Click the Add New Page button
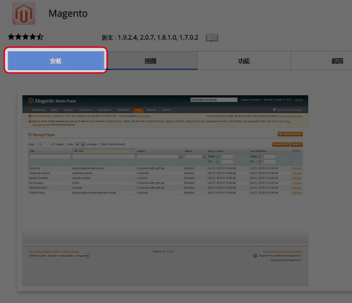 (x=290, y=134)
